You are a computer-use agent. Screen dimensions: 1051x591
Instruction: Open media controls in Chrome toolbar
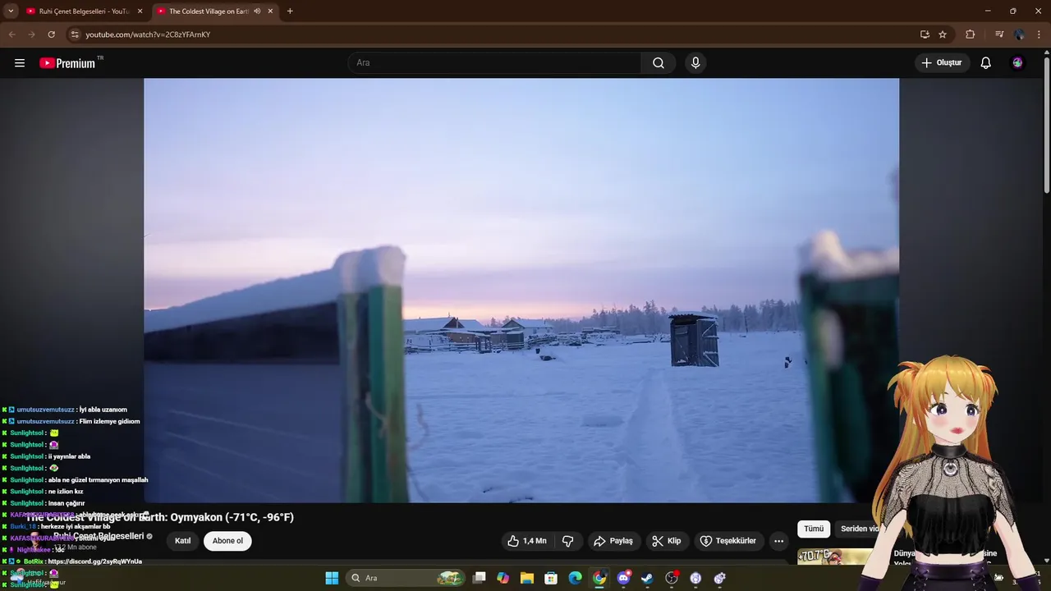point(999,34)
